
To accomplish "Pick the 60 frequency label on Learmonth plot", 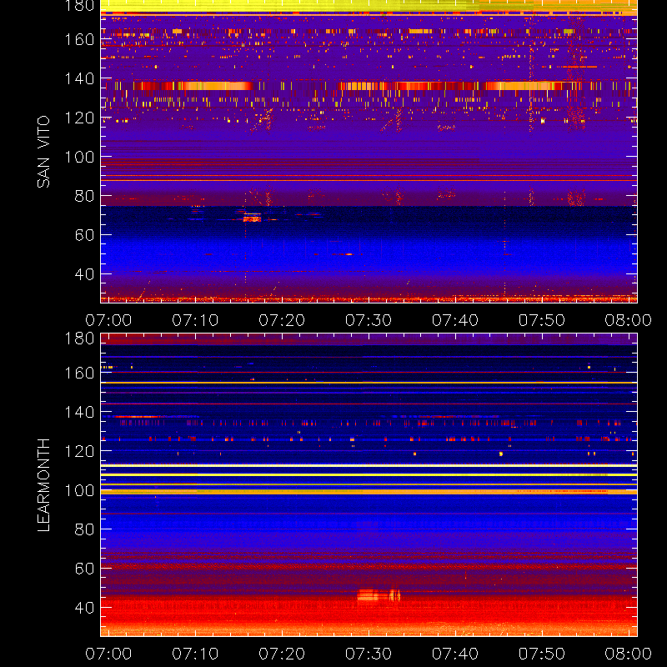I will pyautogui.click(x=84, y=569).
